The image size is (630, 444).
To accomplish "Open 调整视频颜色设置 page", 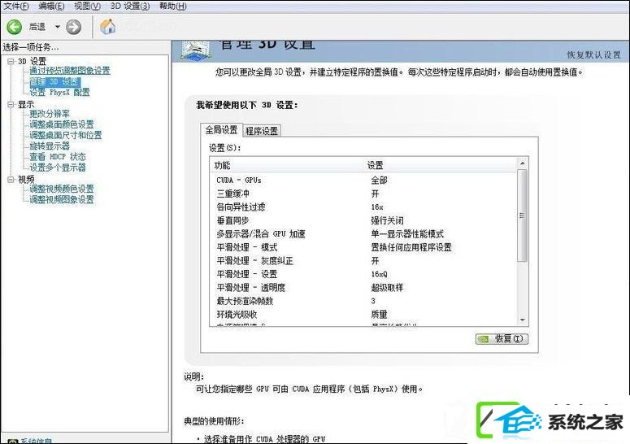I will point(62,189).
